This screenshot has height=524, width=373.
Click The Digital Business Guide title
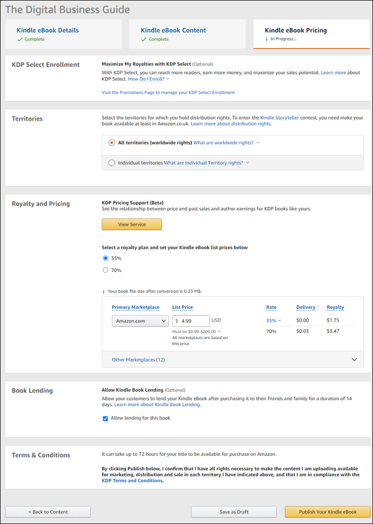68,9
